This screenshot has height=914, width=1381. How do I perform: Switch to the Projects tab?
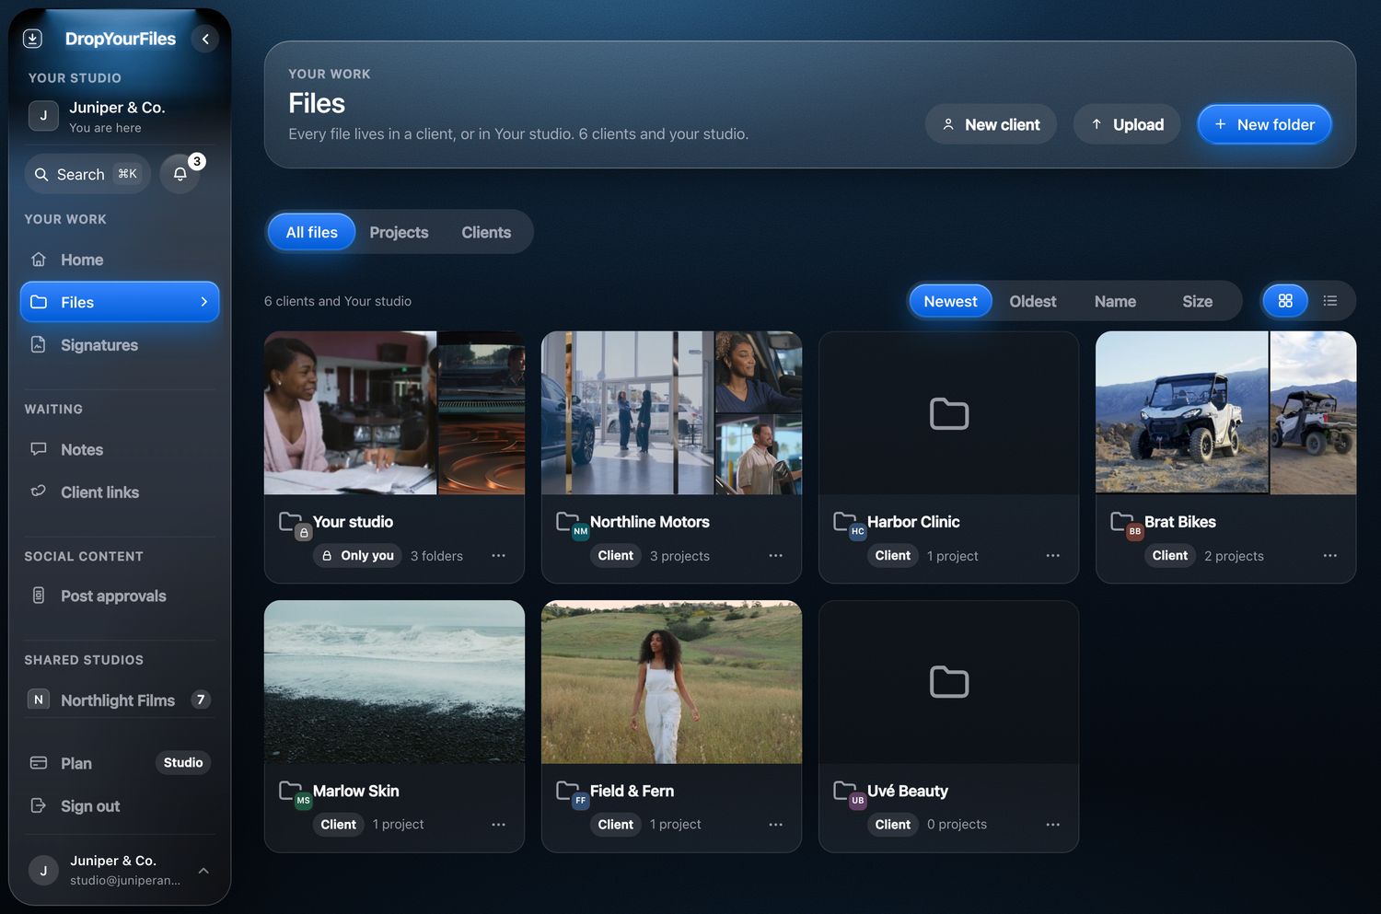[399, 233]
